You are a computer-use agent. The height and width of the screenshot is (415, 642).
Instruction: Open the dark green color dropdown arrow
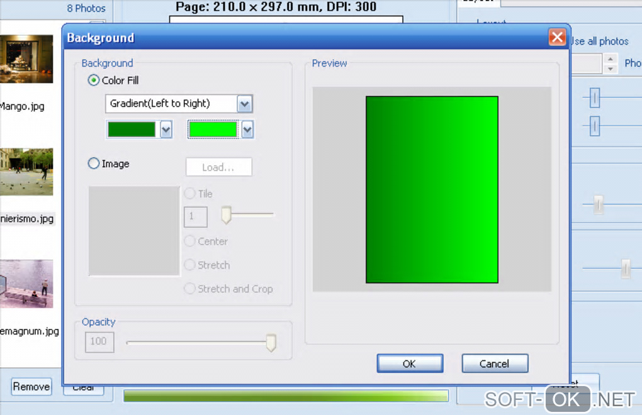point(166,130)
